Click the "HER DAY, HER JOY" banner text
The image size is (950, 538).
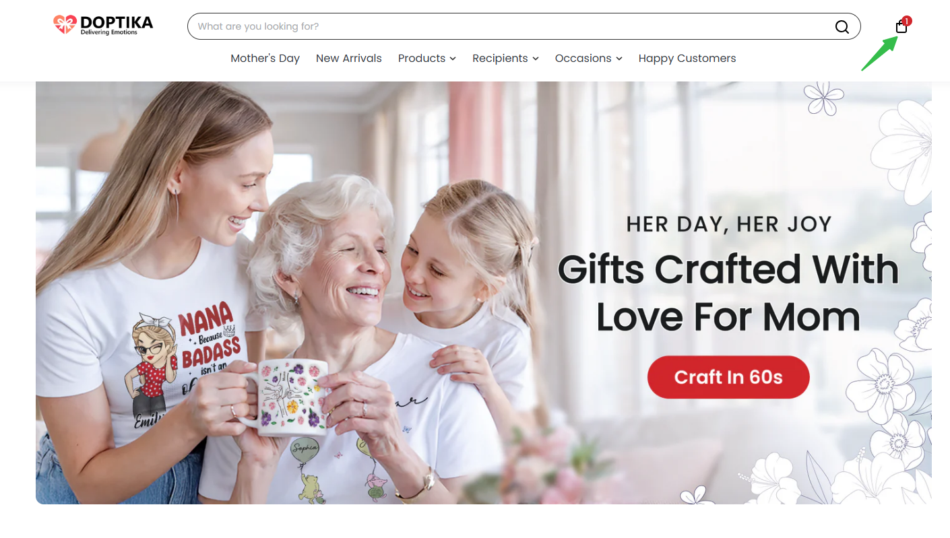click(729, 224)
